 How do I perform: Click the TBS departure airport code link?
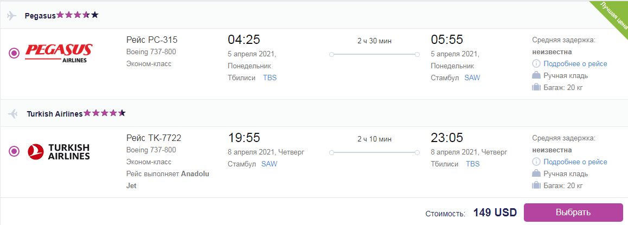(270, 78)
